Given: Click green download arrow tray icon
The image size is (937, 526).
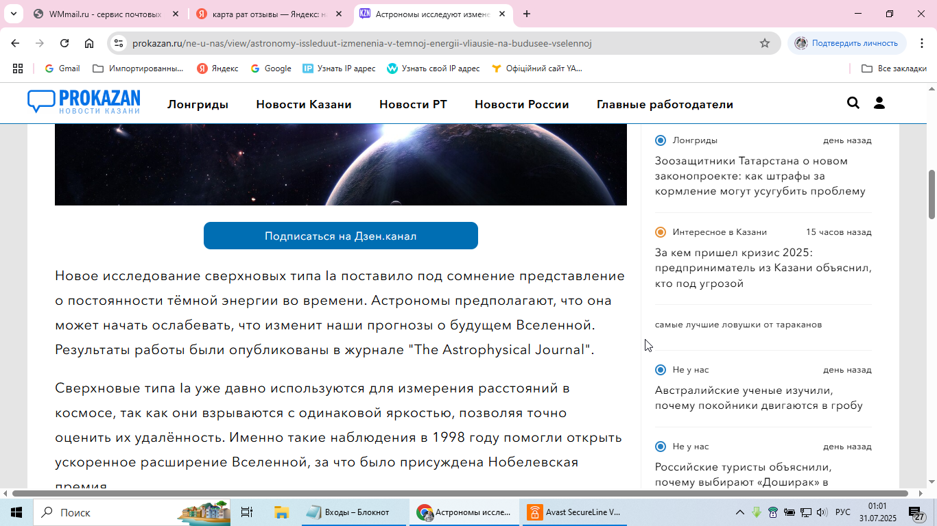Looking at the screenshot, I should [757, 512].
